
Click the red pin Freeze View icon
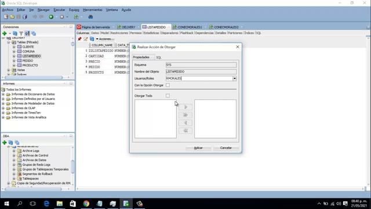coord(79,39)
